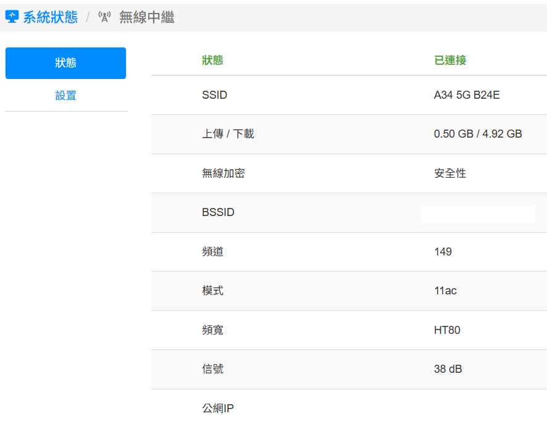Click the green 已連接 status text
Screen dimensions: 547x424
coord(450,60)
